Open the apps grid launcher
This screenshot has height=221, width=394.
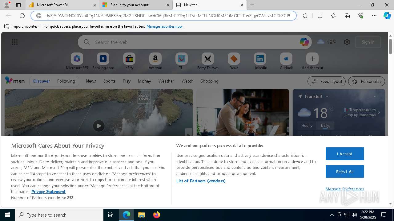click(15, 42)
